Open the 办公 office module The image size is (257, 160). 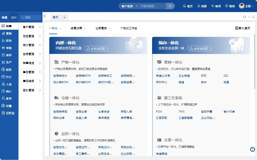(x=7, y=77)
